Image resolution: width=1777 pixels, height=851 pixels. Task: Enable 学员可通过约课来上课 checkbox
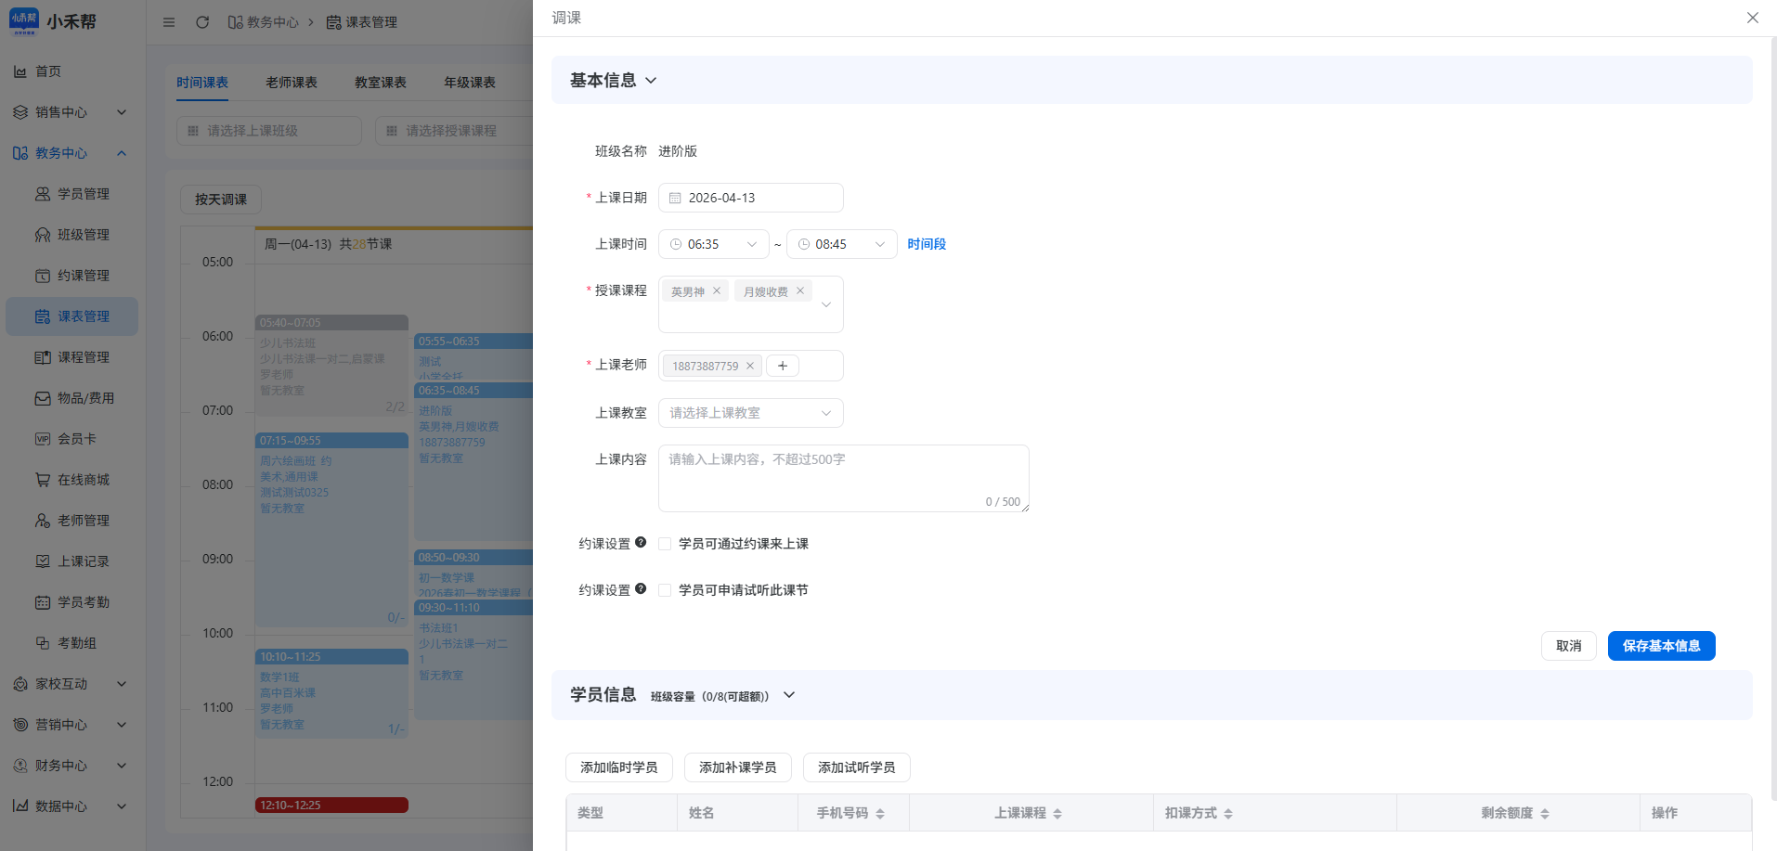coord(665,544)
